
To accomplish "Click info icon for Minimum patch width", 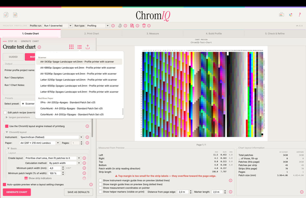I will click(x=84, y=168).
